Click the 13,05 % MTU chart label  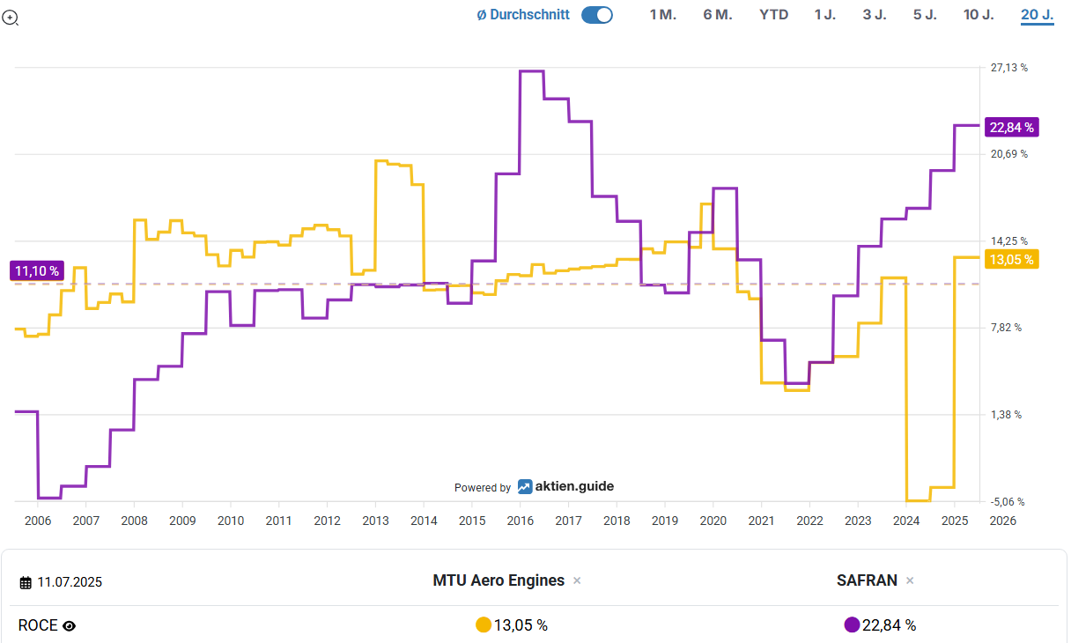pyautogui.click(x=1011, y=259)
